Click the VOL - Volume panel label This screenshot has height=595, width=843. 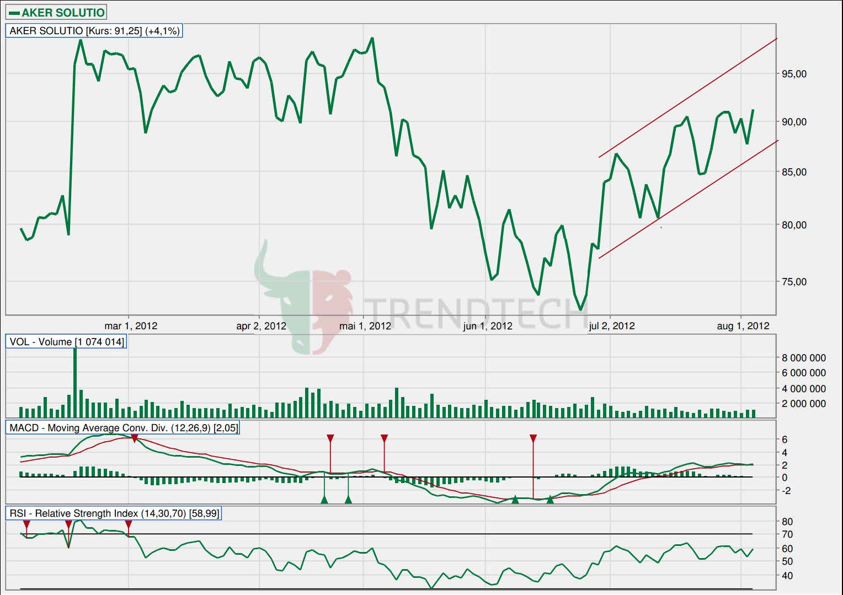[67, 342]
